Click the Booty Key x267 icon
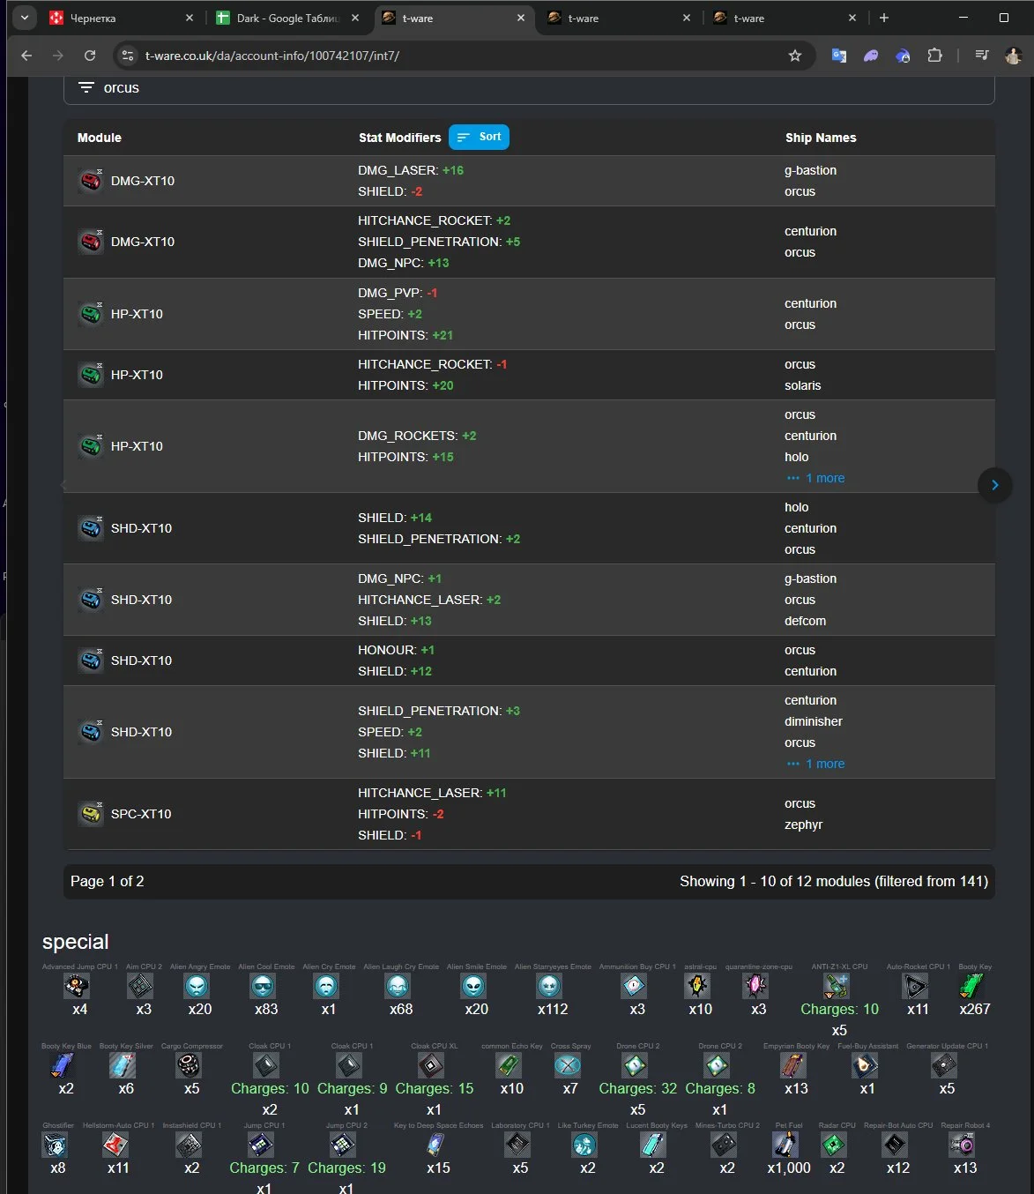The height and width of the screenshot is (1194, 1034). pos(973,986)
